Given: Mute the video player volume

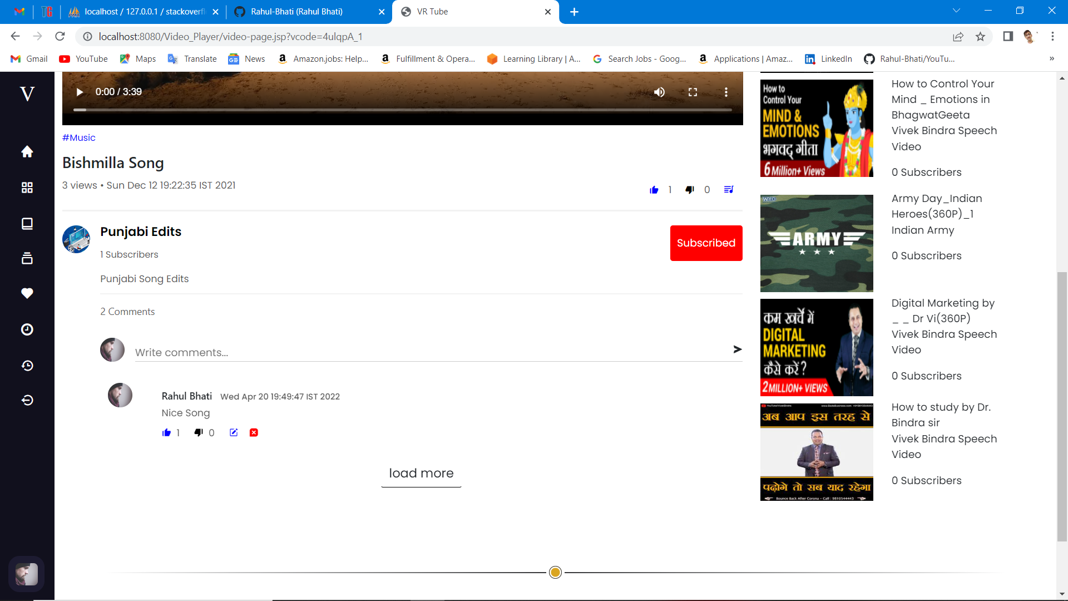Looking at the screenshot, I should tap(659, 92).
